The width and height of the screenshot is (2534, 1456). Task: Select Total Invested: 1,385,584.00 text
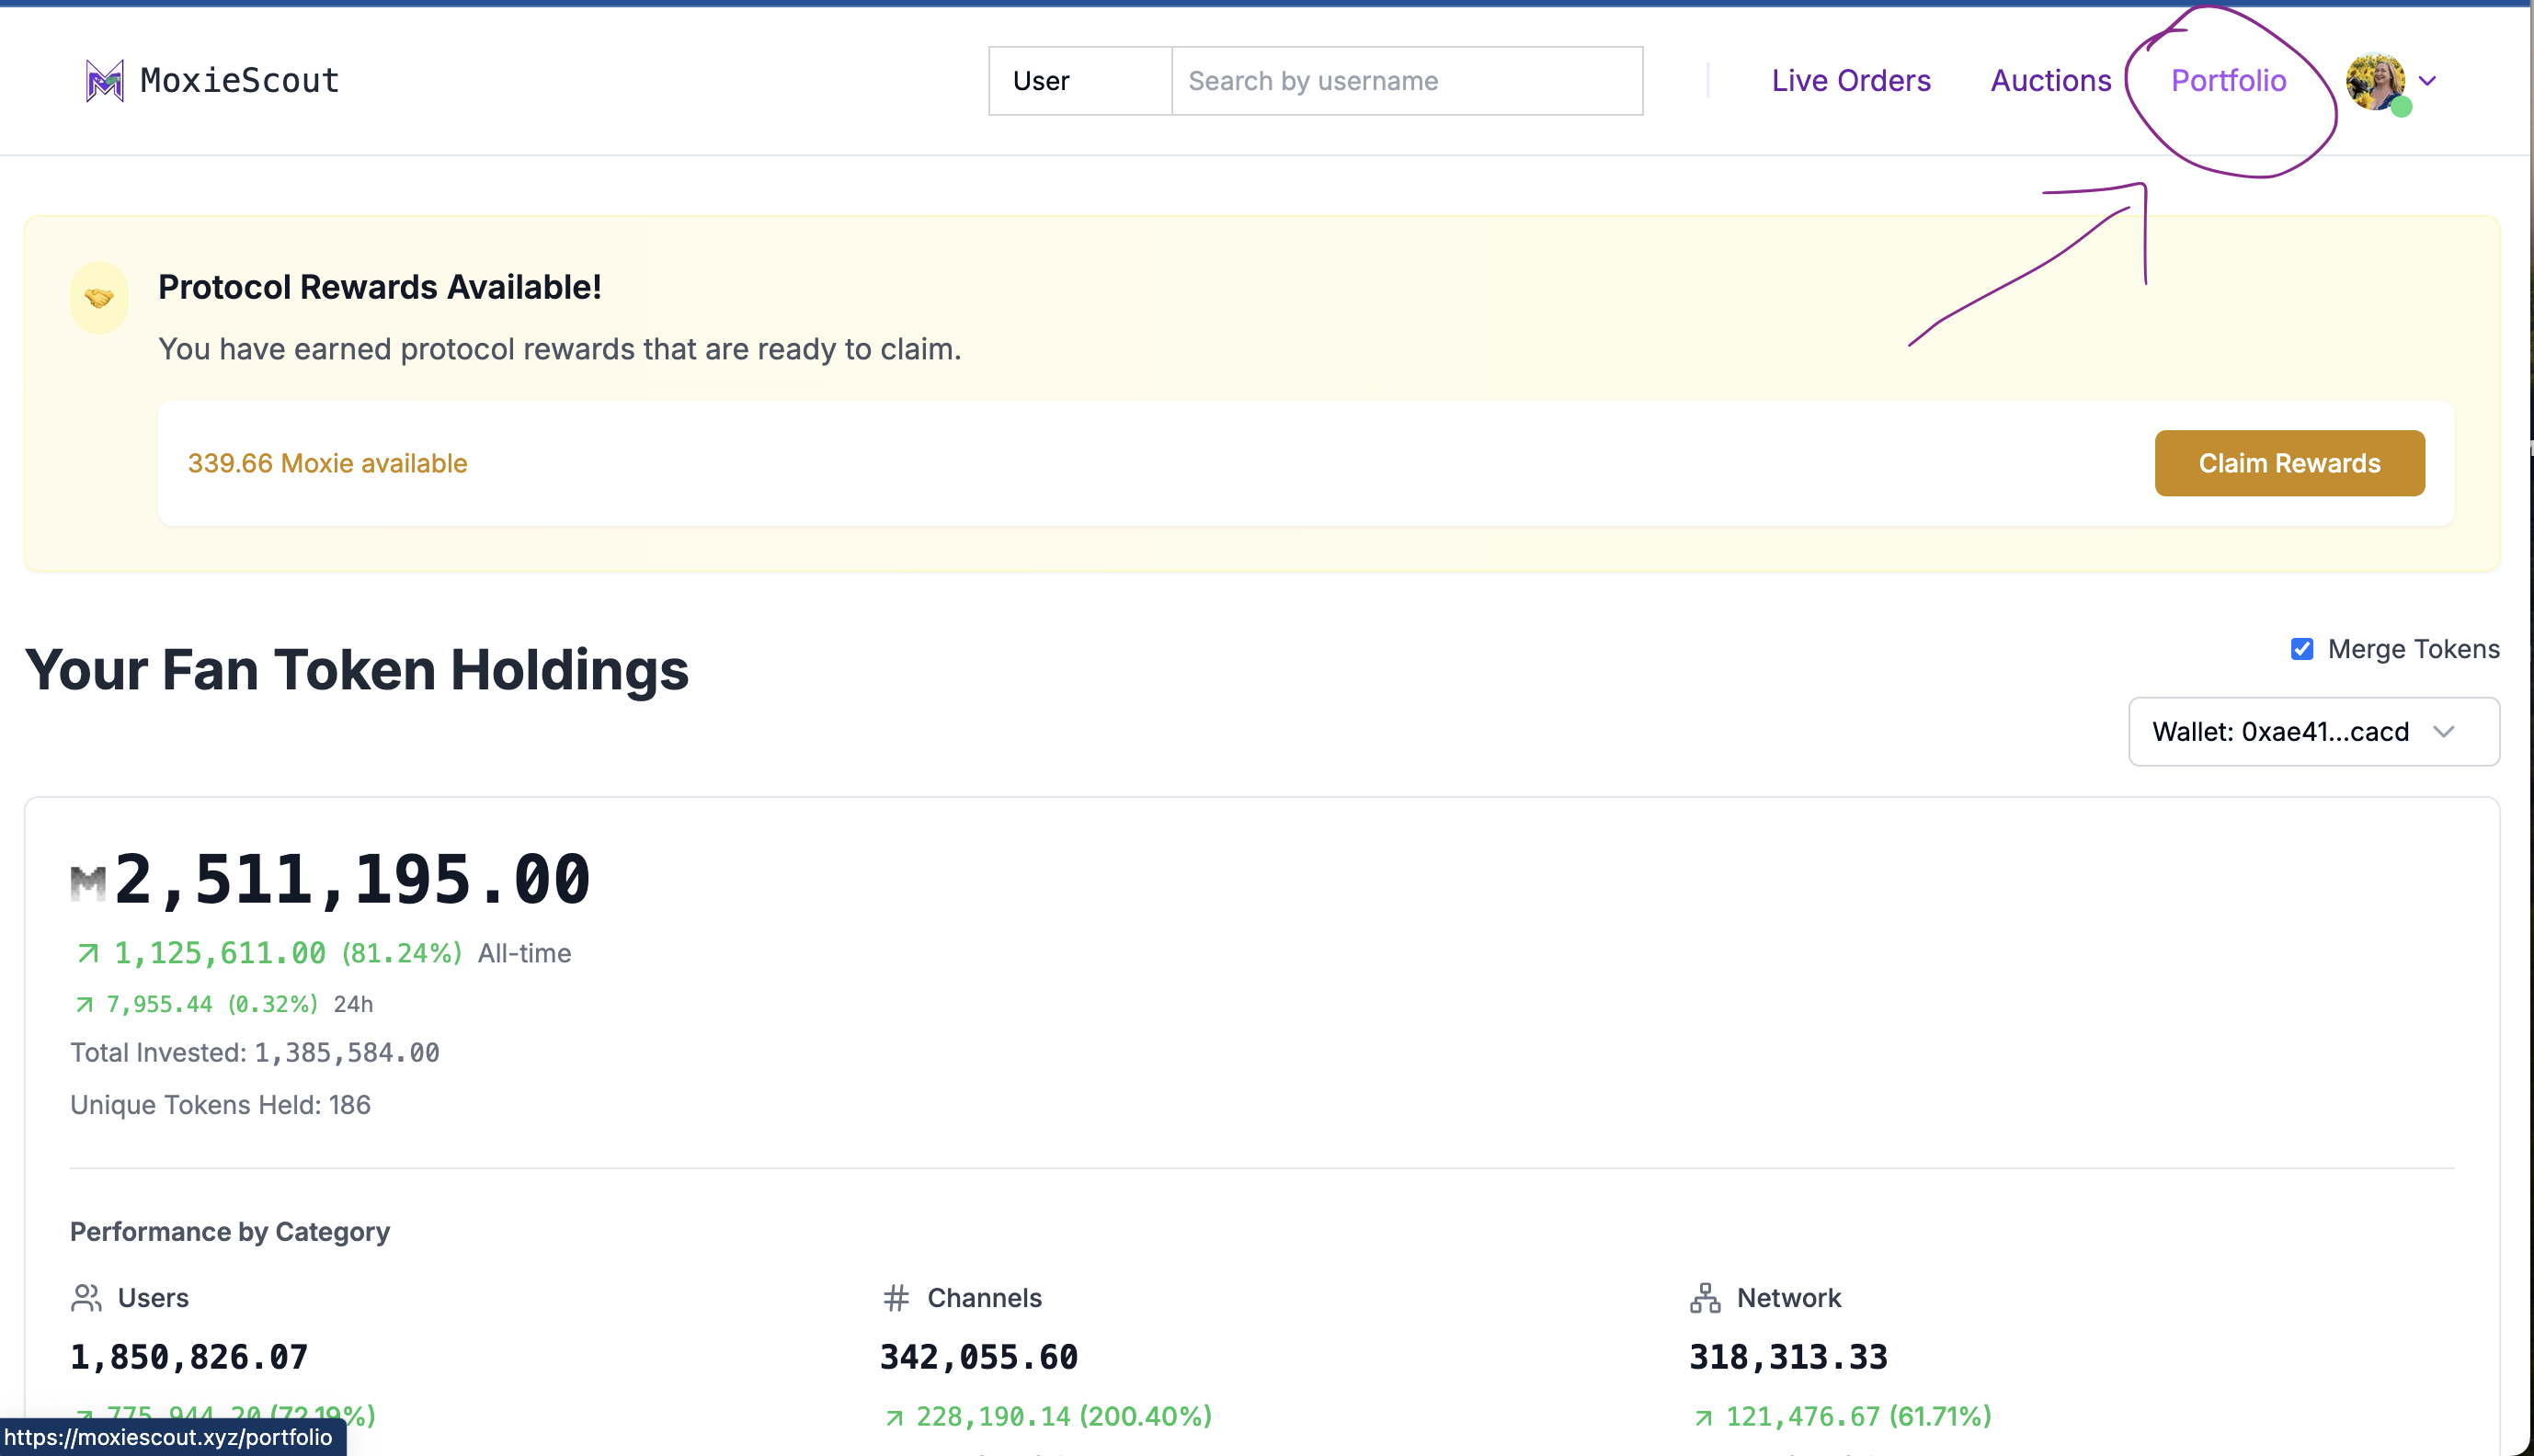[255, 1052]
